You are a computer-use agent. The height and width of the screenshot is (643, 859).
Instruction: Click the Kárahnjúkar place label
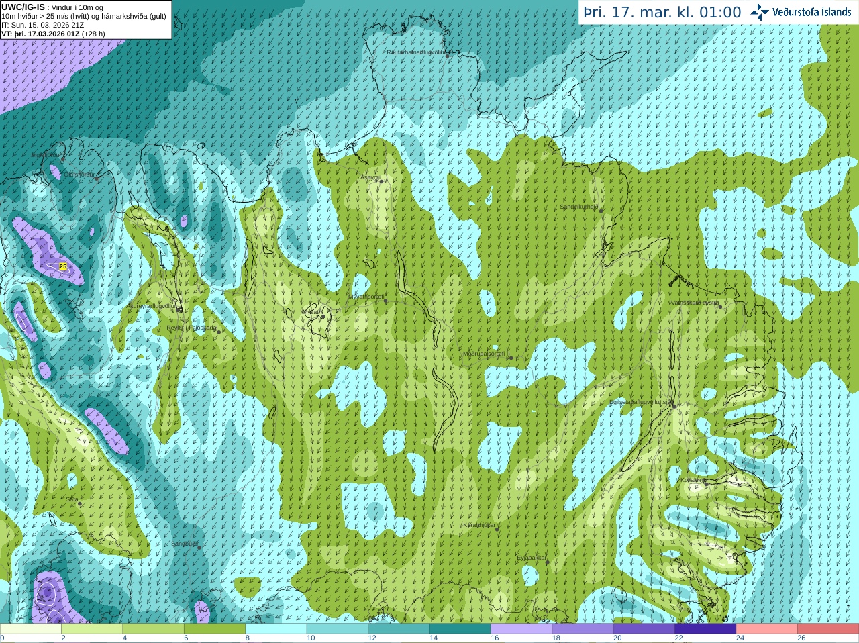click(x=479, y=524)
